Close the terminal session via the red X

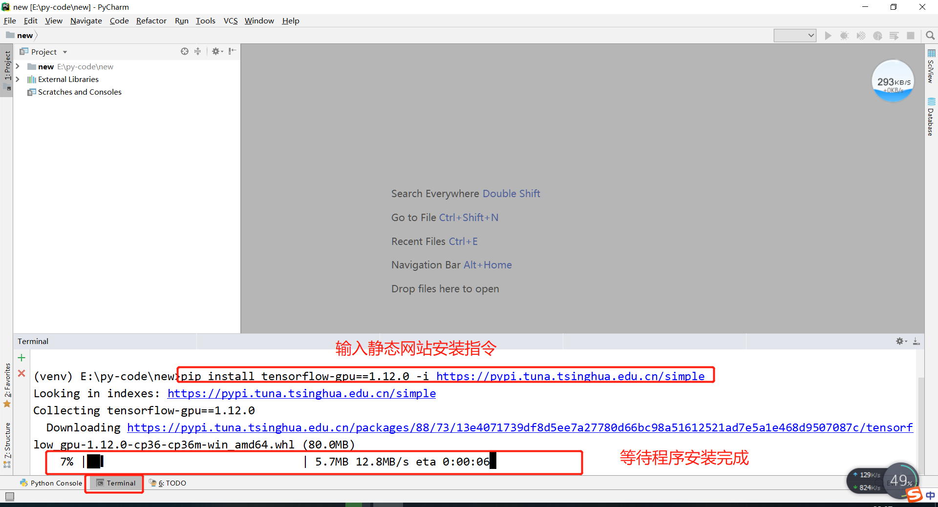point(21,374)
